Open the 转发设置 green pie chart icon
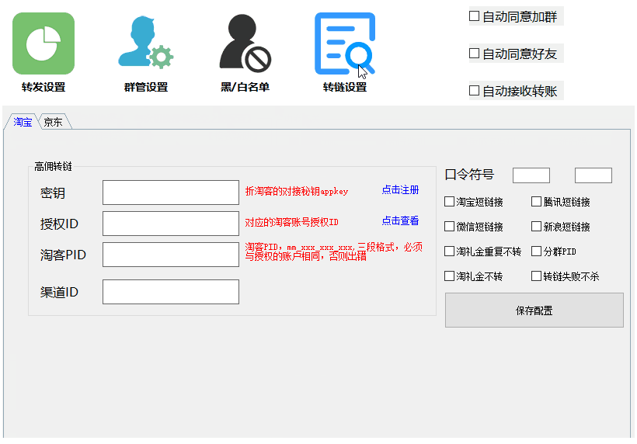 44,43
